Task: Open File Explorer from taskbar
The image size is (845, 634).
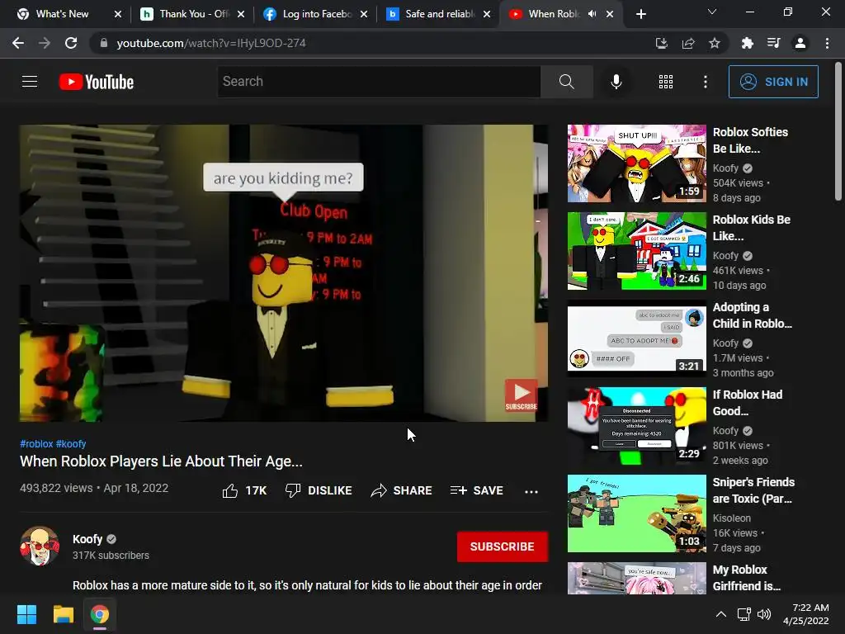Action: [63, 614]
